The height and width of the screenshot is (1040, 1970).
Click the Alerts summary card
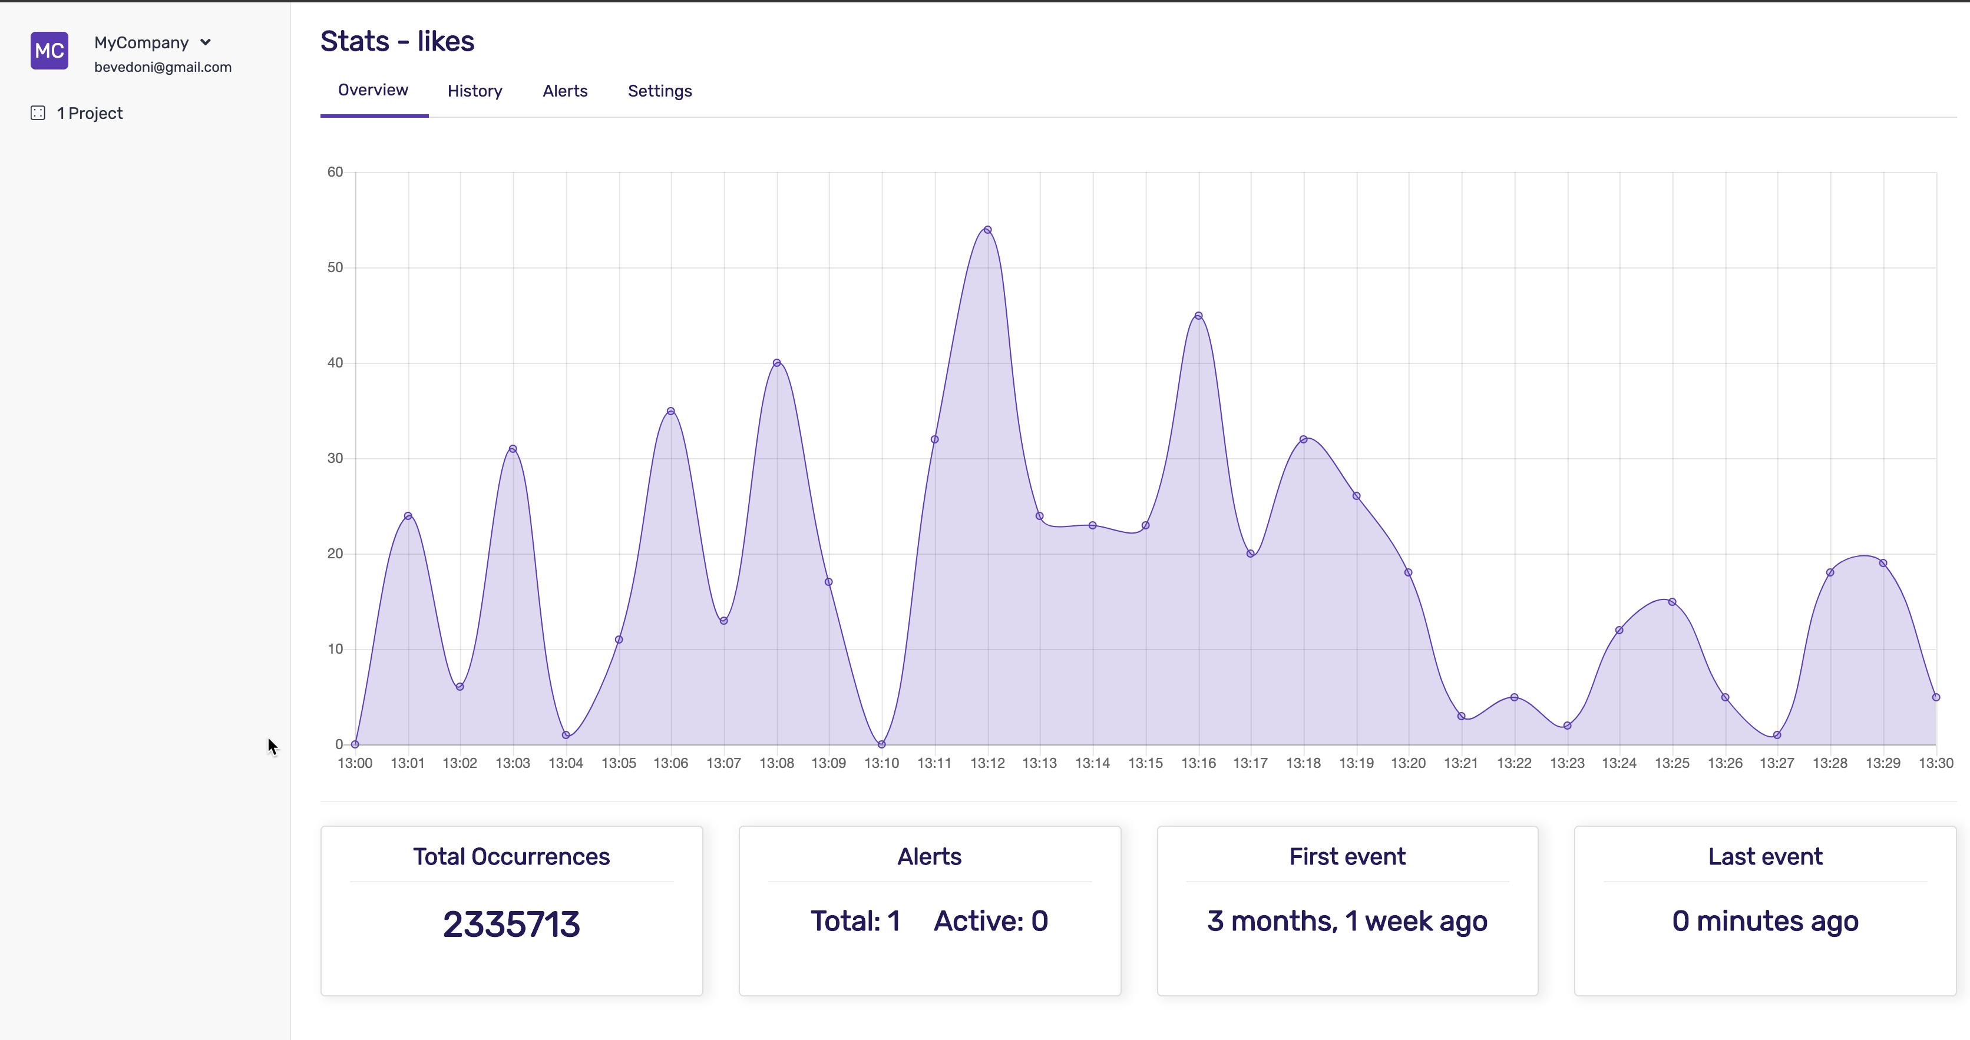pos(929,910)
